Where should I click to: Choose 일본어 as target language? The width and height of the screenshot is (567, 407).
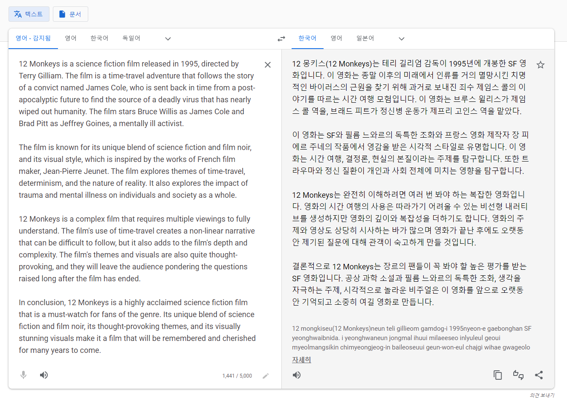pyautogui.click(x=365, y=38)
